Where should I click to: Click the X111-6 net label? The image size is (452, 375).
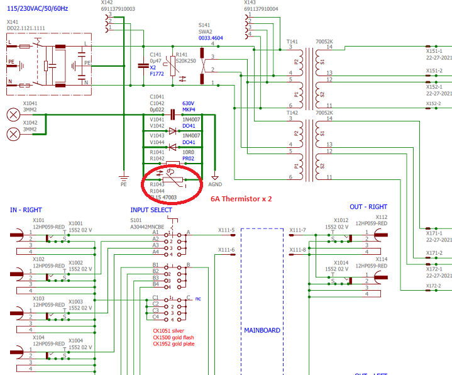pos(226,250)
